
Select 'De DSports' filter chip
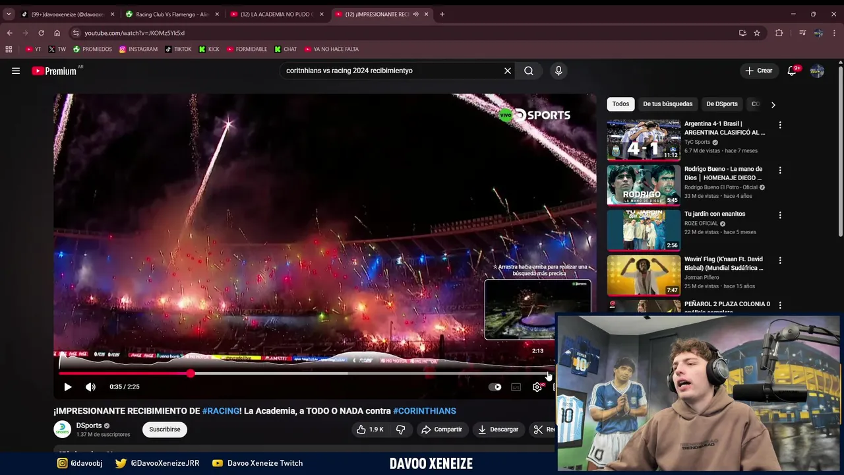coord(722,104)
